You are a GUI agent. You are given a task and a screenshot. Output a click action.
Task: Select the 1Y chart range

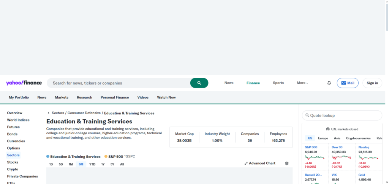click(103, 164)
